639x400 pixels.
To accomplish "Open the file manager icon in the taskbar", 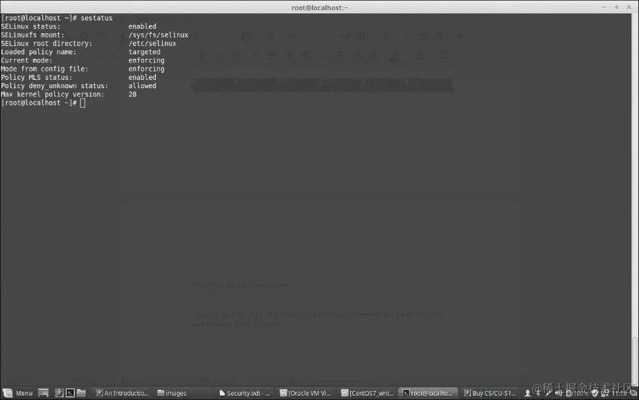I will 82,392.
